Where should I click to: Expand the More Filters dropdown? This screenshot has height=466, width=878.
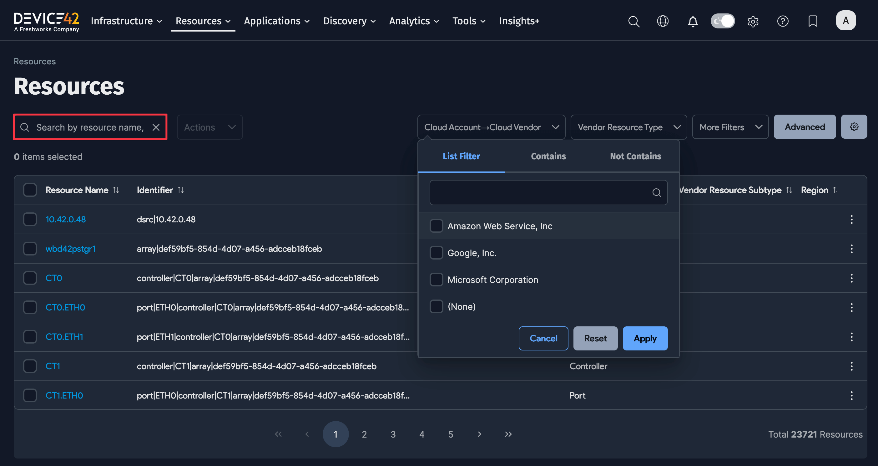[730, 126]
